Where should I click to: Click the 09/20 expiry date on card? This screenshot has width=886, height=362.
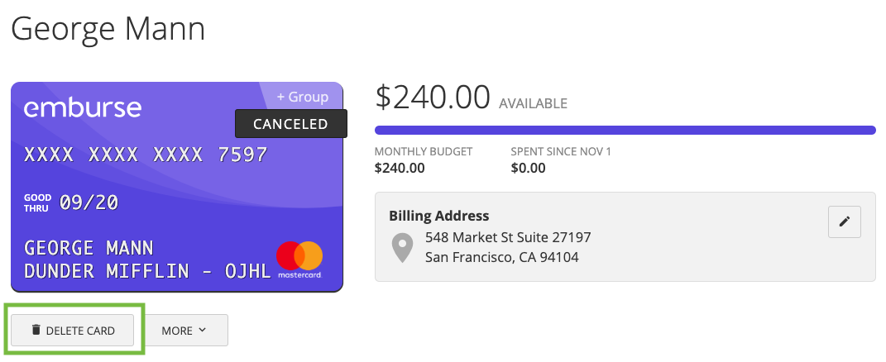89,203
